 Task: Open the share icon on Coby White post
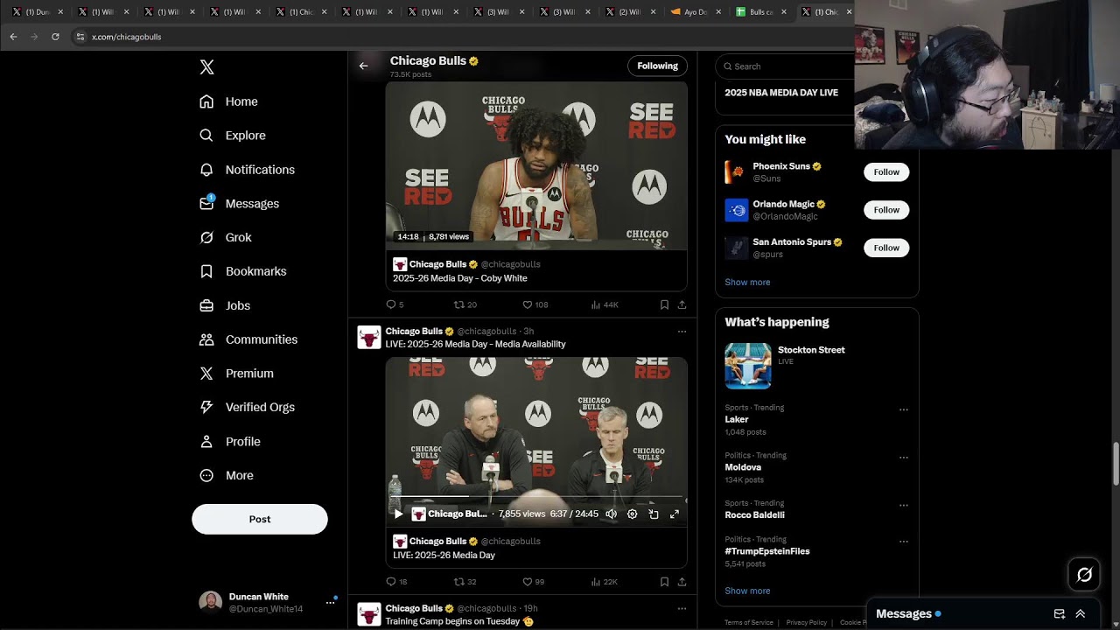682,304
